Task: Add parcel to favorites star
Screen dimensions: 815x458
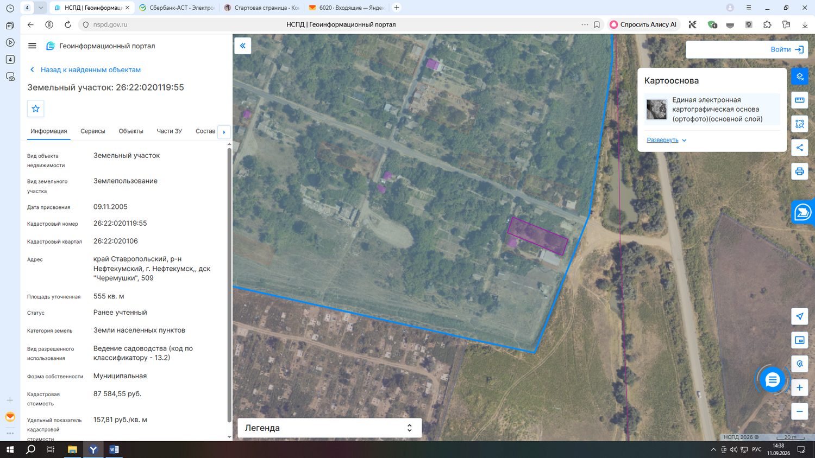Action: coord(36,109)
